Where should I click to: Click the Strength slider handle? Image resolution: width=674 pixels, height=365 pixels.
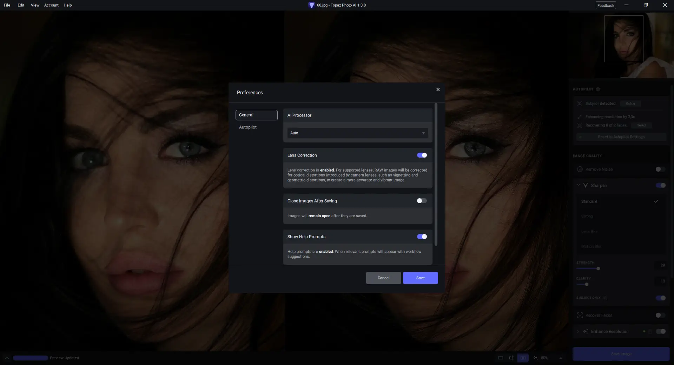tap(598, 268)
